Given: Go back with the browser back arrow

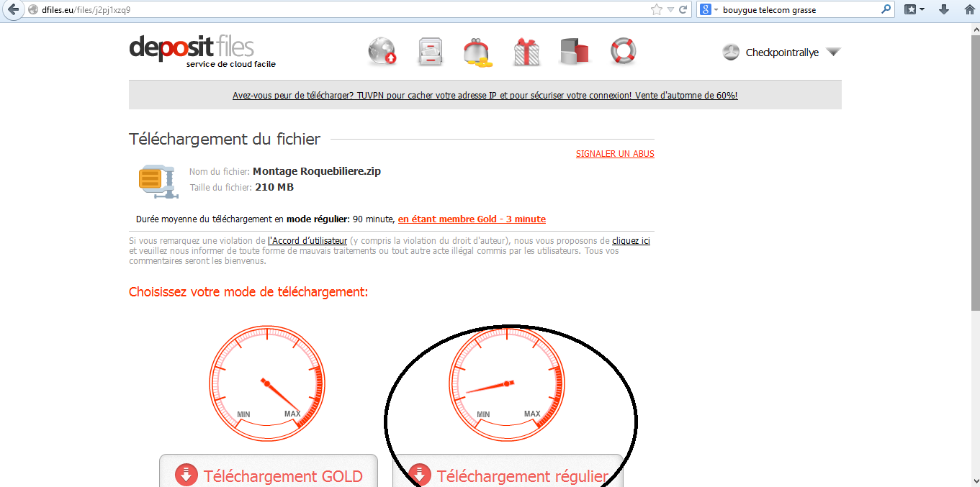Looking at the screenshot, I should tap(13, 10).
